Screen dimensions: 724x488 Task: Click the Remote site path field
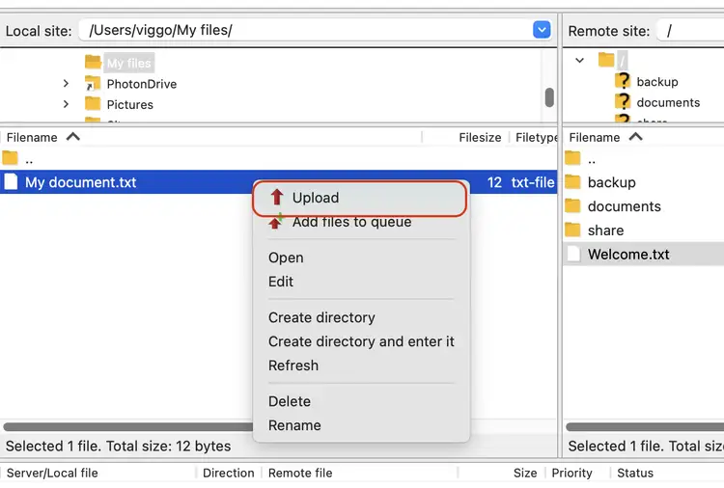point(691,31)
